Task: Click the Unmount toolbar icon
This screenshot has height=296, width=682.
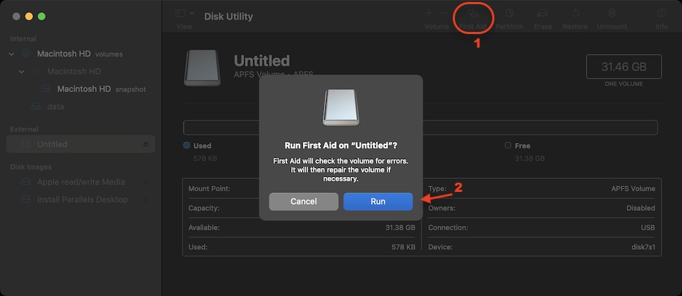Action: 612,14
